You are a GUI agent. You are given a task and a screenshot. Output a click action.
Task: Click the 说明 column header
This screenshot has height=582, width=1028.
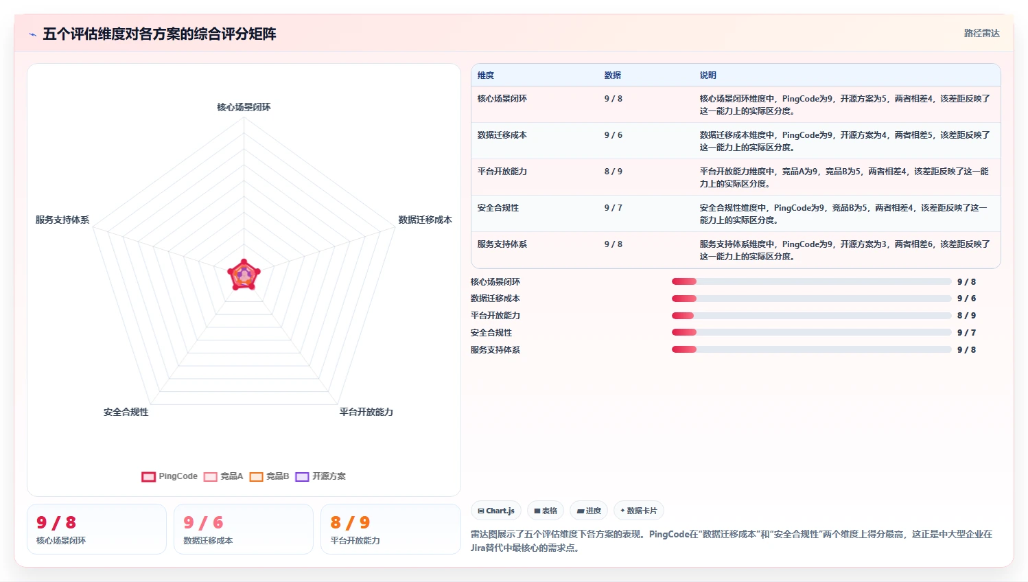tap(708, 75)
